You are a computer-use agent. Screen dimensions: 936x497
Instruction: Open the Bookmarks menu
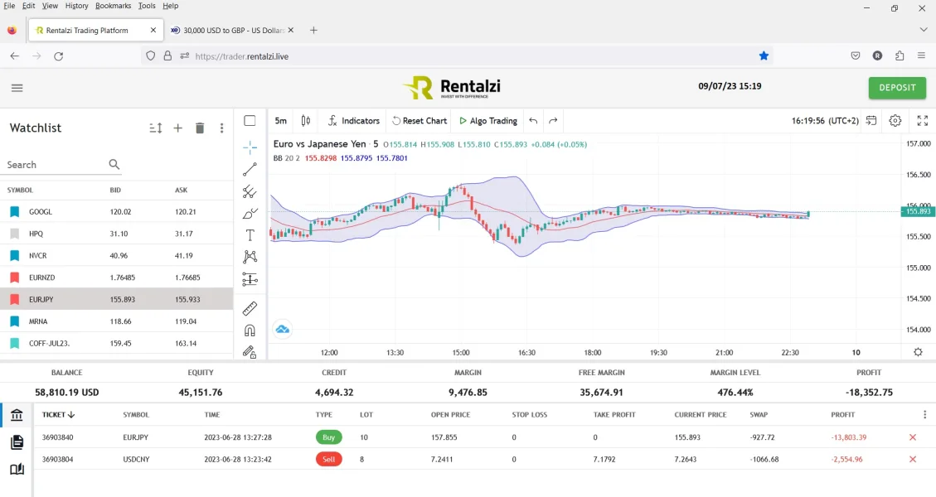113,6
